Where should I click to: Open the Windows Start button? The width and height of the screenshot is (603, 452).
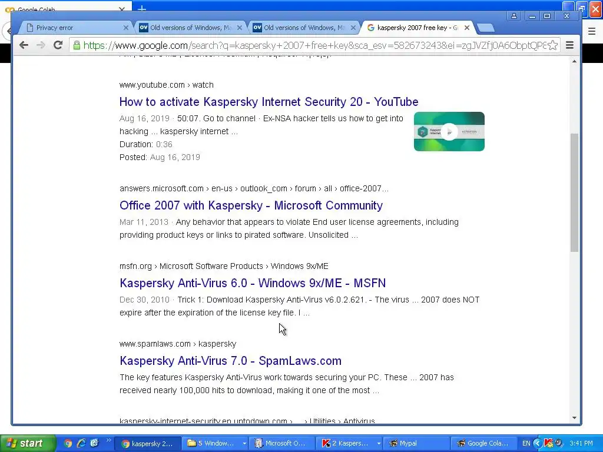[x=27, y=443]
